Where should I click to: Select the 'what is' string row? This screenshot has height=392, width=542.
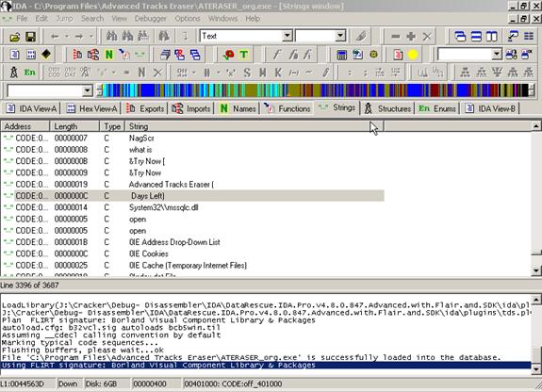(x=193, y=150)
